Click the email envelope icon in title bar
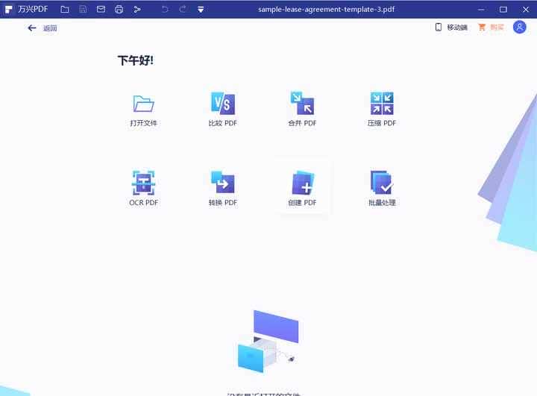The width and height of the screenshot is (537, 396). click(x=101, y=9)
